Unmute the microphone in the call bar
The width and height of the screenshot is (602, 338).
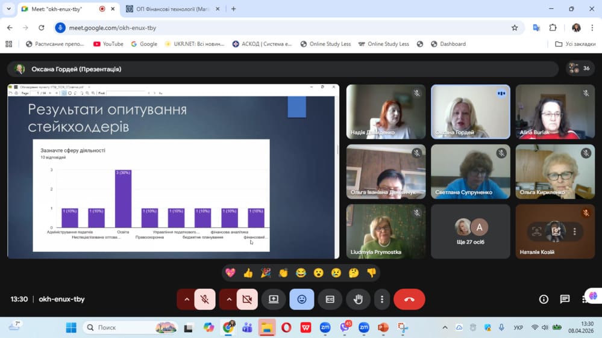(205, 299)
